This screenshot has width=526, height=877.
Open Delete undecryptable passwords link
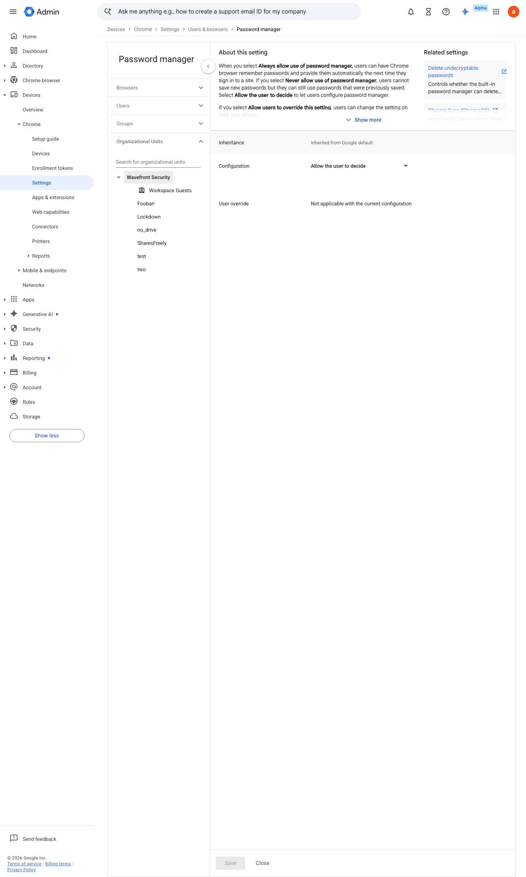(453, 72)
